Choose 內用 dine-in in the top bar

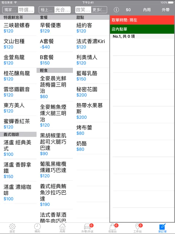[147, 10]
